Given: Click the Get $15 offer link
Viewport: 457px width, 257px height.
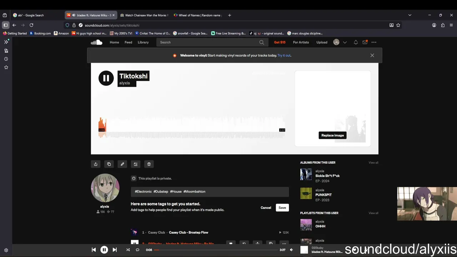Looking at the screenshot, I should click(280, 42).
